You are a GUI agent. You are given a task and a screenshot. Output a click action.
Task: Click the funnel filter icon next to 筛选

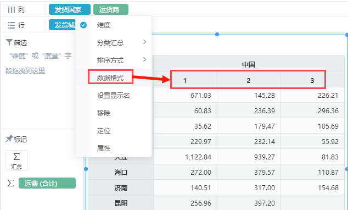click(x=9, y=42)
